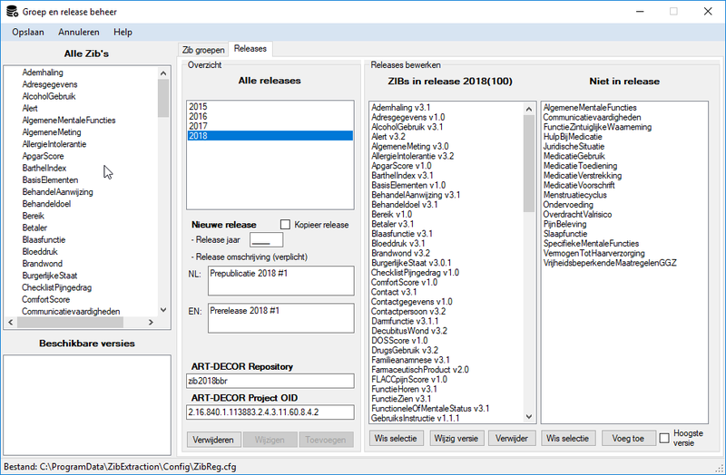Select ComfortScore in Alle Zib's list
Viewport: 726px width, 475px height.
point(45,299)
